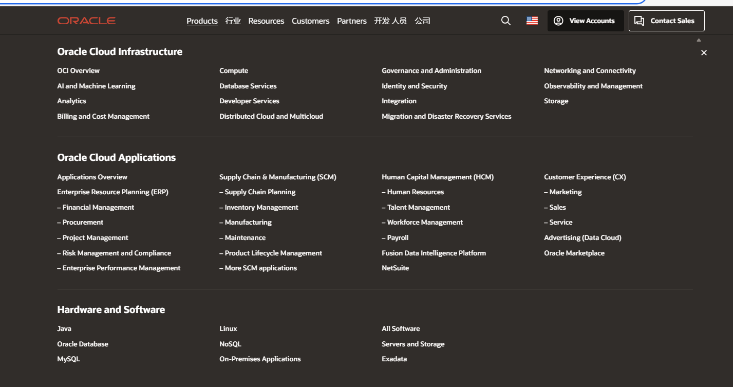The image size is (733, 387).
Task: Open the search magnifier icon
Action: click(506, 21)
